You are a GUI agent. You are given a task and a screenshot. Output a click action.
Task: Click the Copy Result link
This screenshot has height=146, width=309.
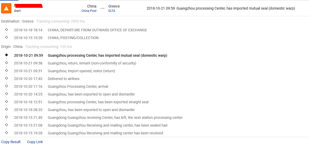(11, 142)
